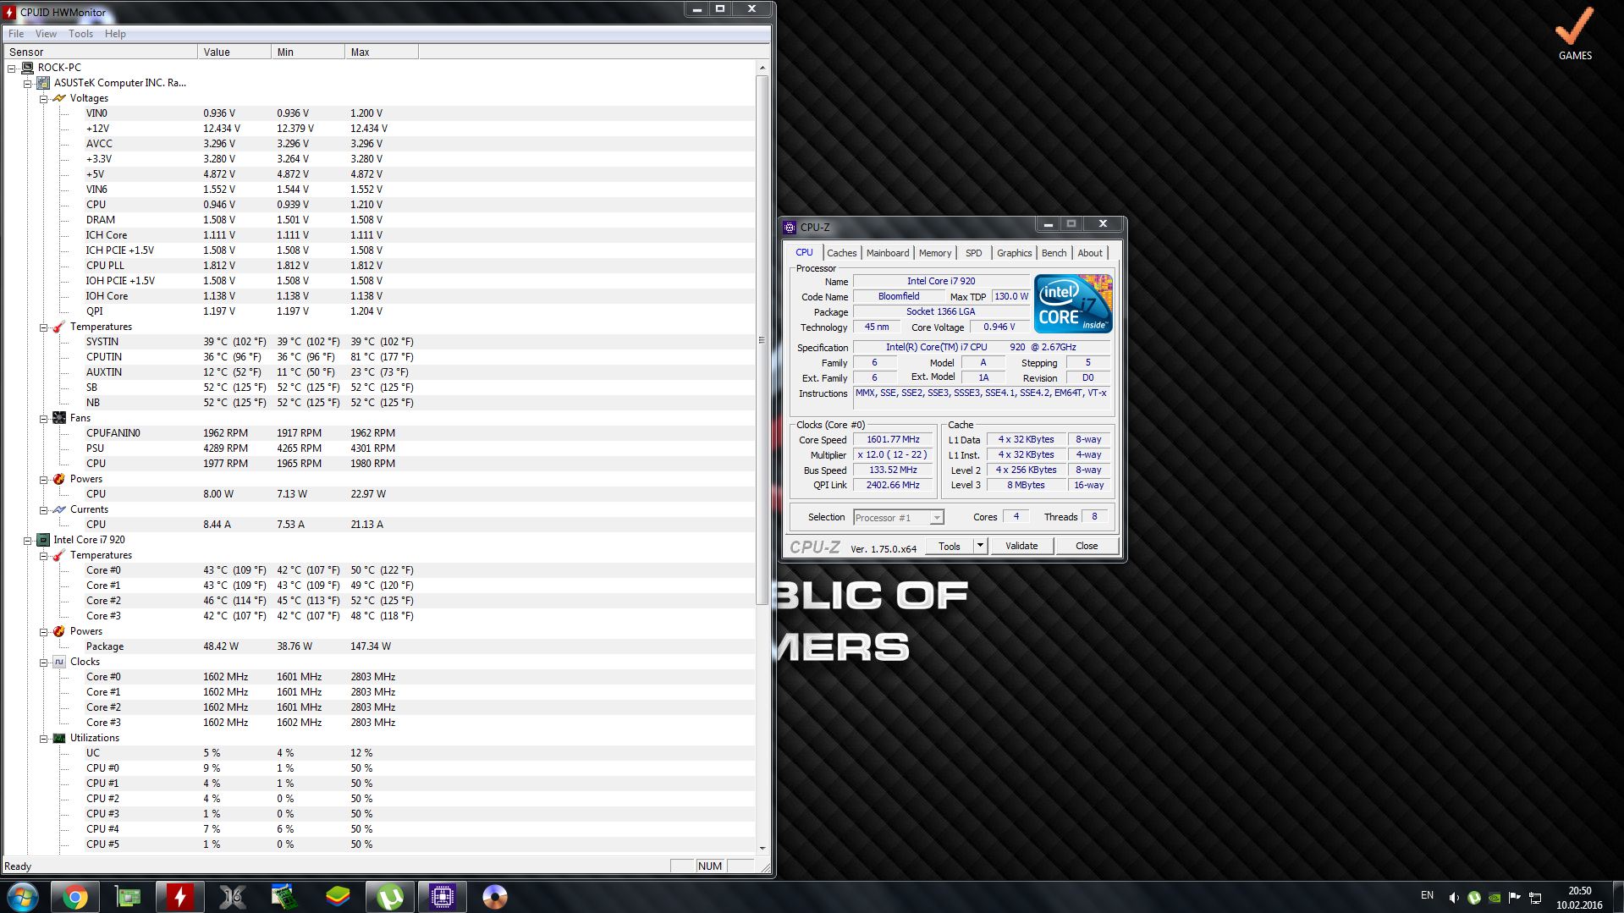The width and height of the screenshot is (1624, 913).
Task: Click the Intel Core i7 logo in CPU-Z
Action: point(1073,303)
